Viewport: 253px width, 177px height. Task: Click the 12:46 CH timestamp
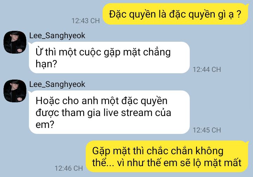click(69, 169)
